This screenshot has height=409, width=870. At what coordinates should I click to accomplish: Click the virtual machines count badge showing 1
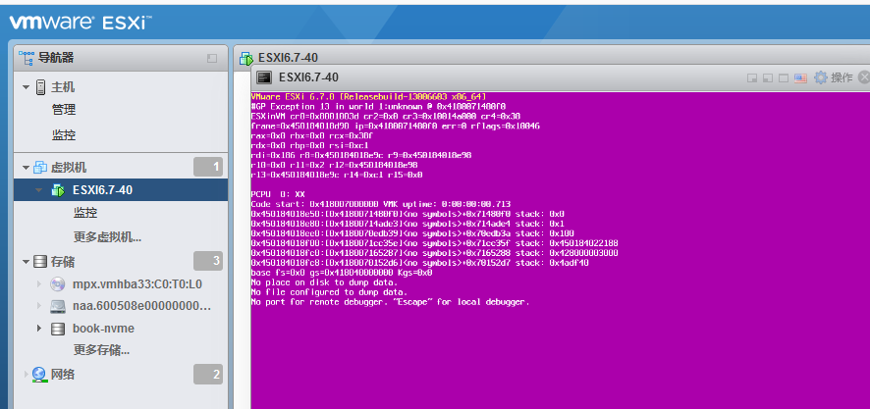(208, 167)
